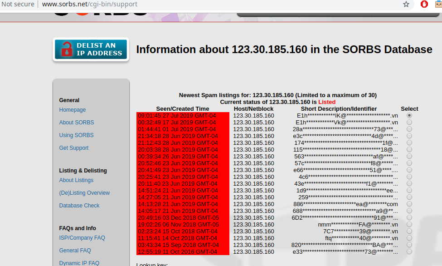Select radio for 21:34:18 28 Jun 2019 row
The image size is (442, 266).
click(409, 136)
